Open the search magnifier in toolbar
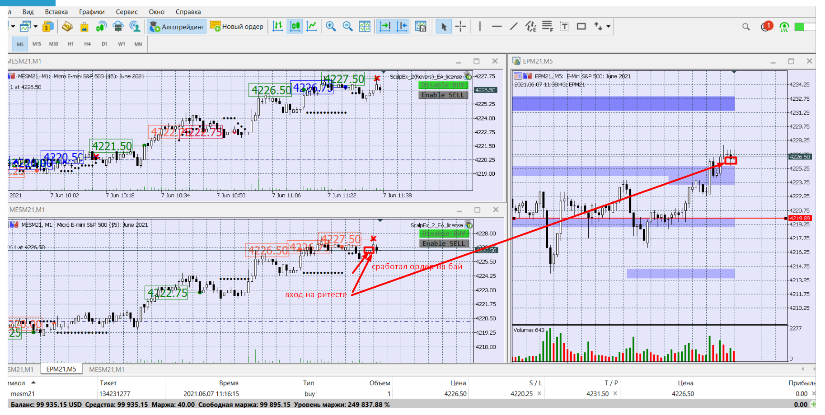 coord(746,27)
